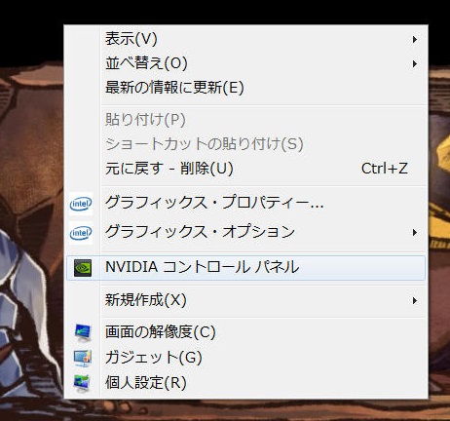Click the gadget icon next to ガジェット
The height and width of the screenshot is (421, 450).
click(x=83, y=358)
